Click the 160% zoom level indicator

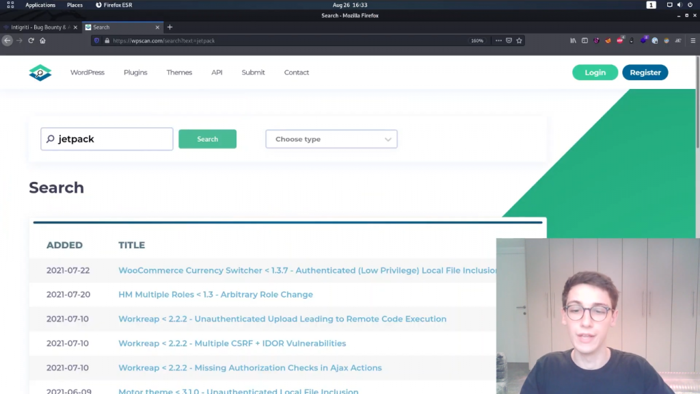(x=476, y=40)
